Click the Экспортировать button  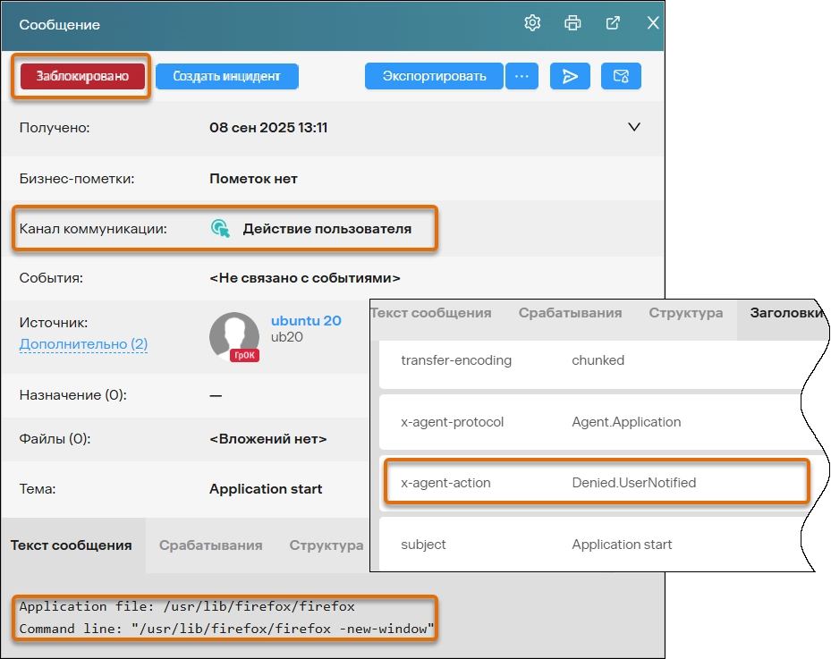point(434,77)
